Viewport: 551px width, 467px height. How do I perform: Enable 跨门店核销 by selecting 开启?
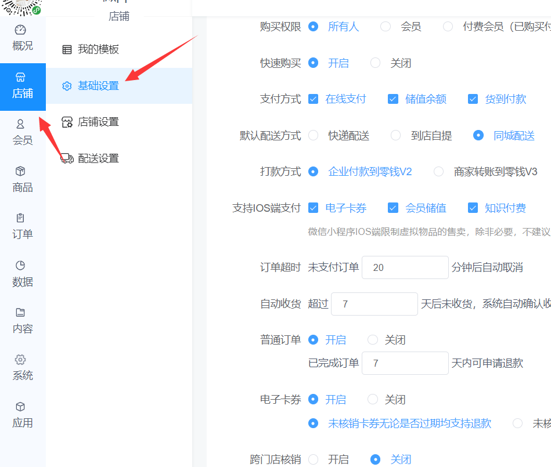pyautogui.click(x=314, y=459)
